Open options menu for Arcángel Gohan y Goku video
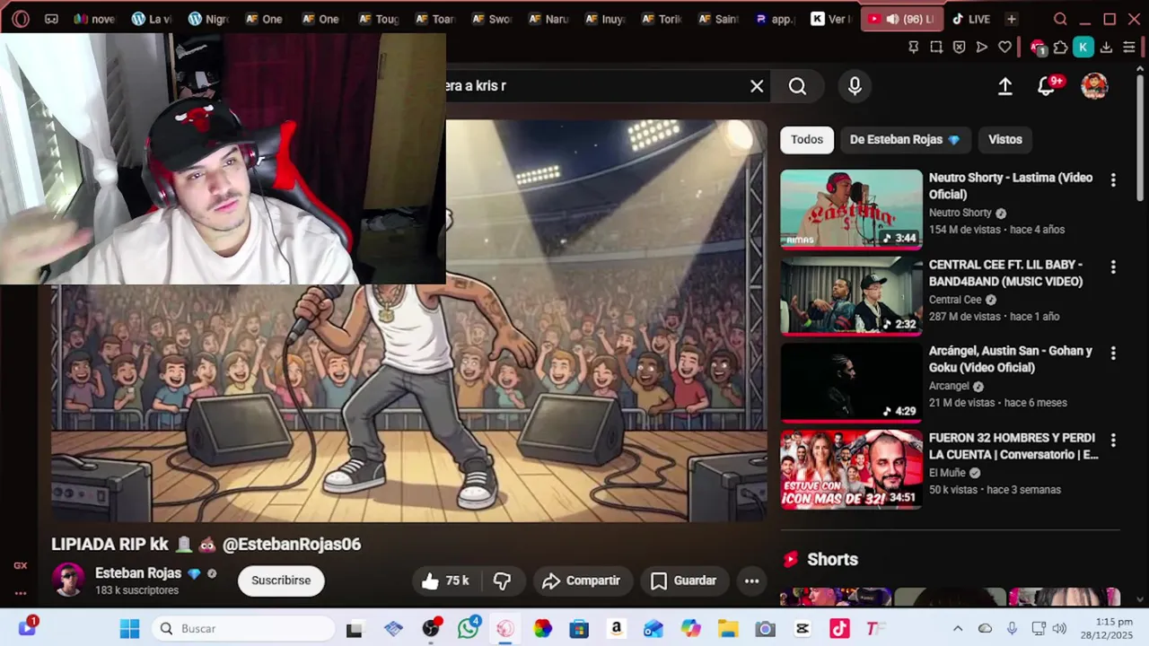 [x=1113, y=354]
